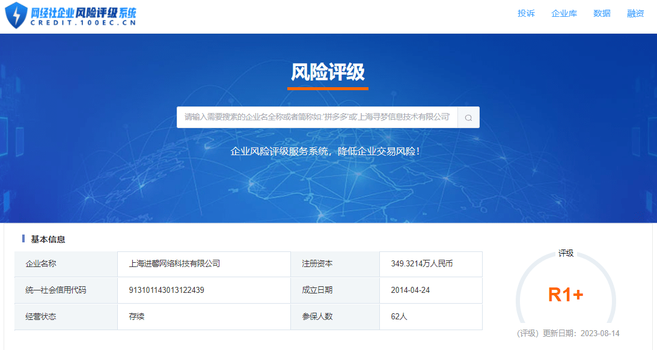Click the R1+ rating gauge
The image size is (657, 350).
pos(566,295)
